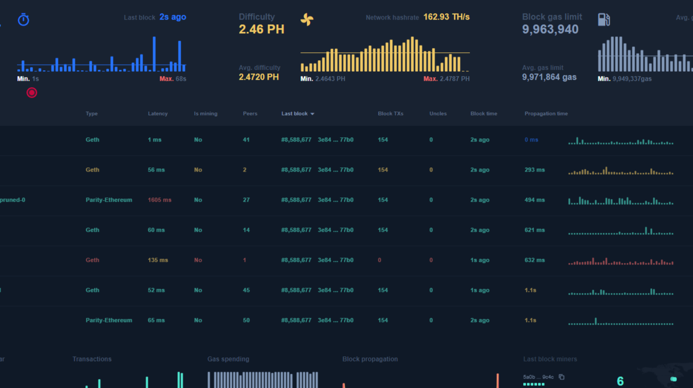Image resolution: width=693 pixels, height=388 pixels.
Task: Click the yellow fan hashrate icon
Action: pyautogui.click(x=307, y=20)
